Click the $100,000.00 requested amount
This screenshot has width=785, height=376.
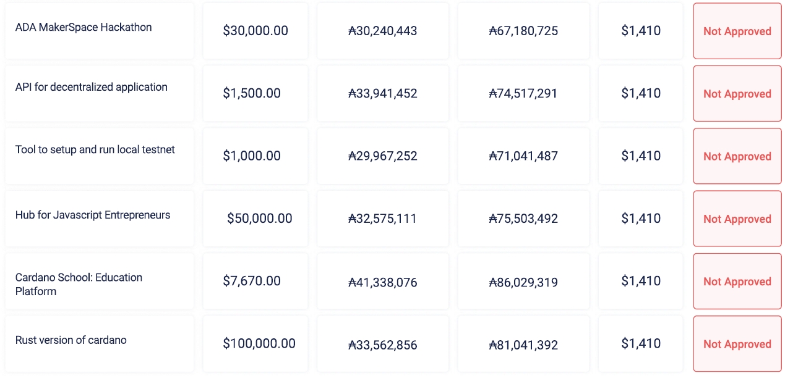coord(259,343)
